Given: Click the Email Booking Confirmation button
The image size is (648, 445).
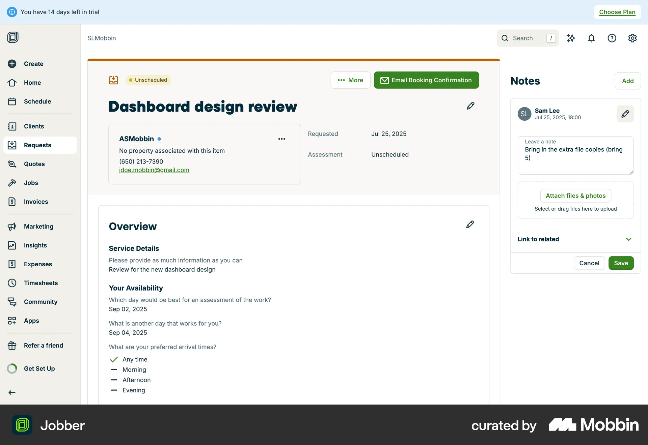Looking at the screenshot, I should (x=426, y=80).
